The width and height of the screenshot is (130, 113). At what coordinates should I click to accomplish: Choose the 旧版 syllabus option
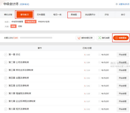click(20, 26)
